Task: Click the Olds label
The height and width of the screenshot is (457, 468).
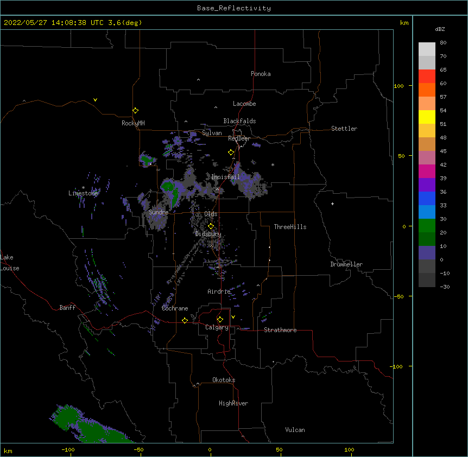Action: pos(211,214)
